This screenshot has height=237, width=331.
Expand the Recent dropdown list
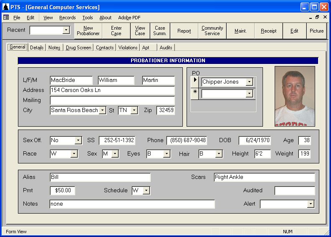point(66,30)
